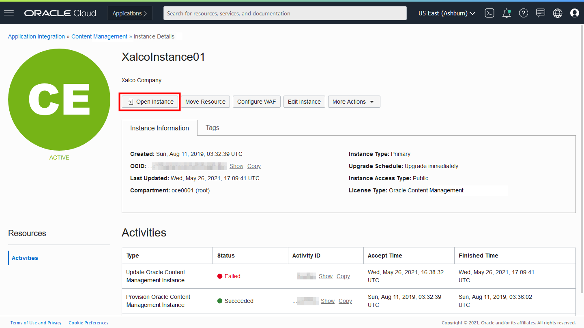Image resolution: width=584 pixels, height=328 pixels.
Task: Copy the instance OCID
Action: click(254, 166)
